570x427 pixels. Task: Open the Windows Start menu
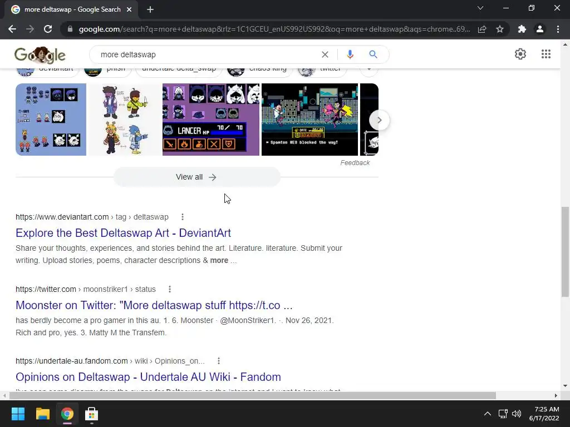pyautogui.click(x=18, y=414)
